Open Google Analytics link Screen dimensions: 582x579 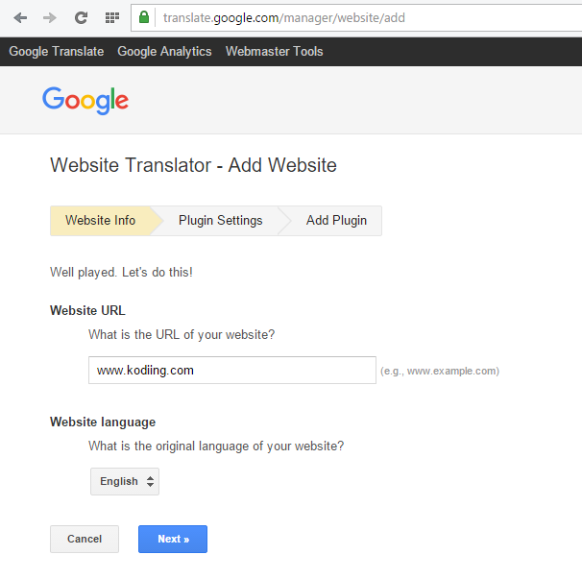tap(164, 51)
